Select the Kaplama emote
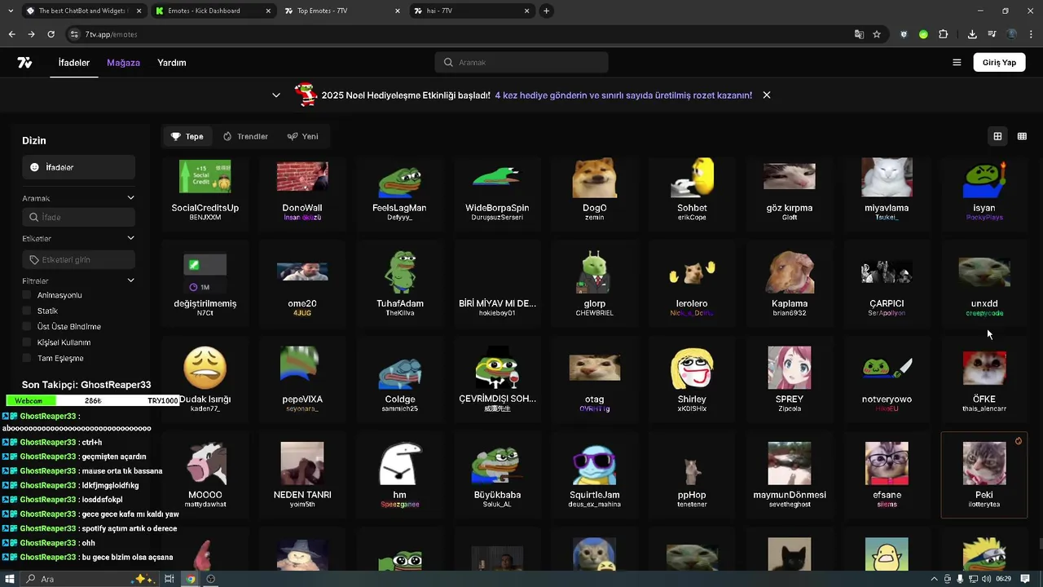The height and width of the screenshot is (587, 1043). (x=790, y=285)
